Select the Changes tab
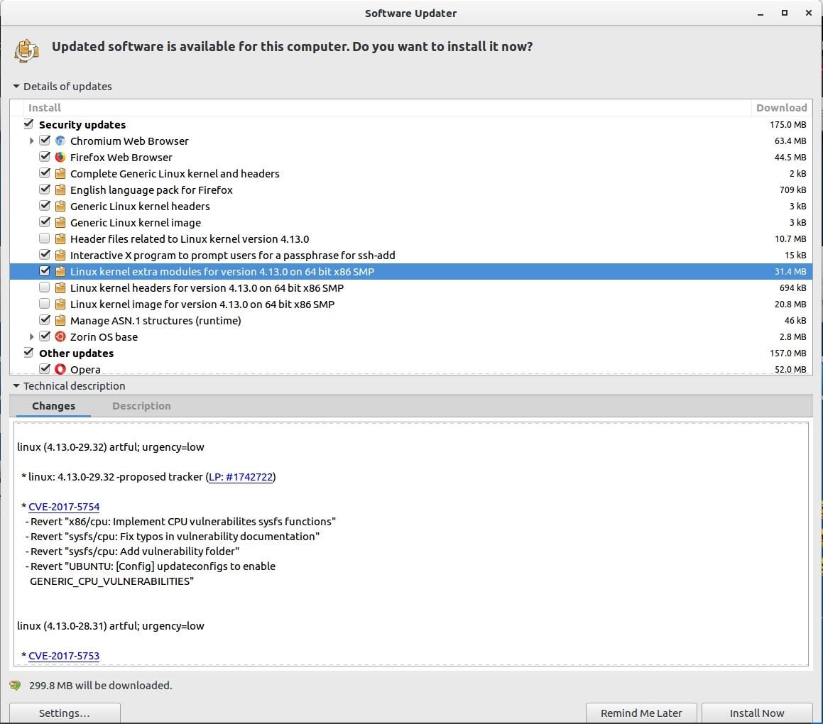The width and height of the screenshot is (823, 724). [x=53, y=406]
